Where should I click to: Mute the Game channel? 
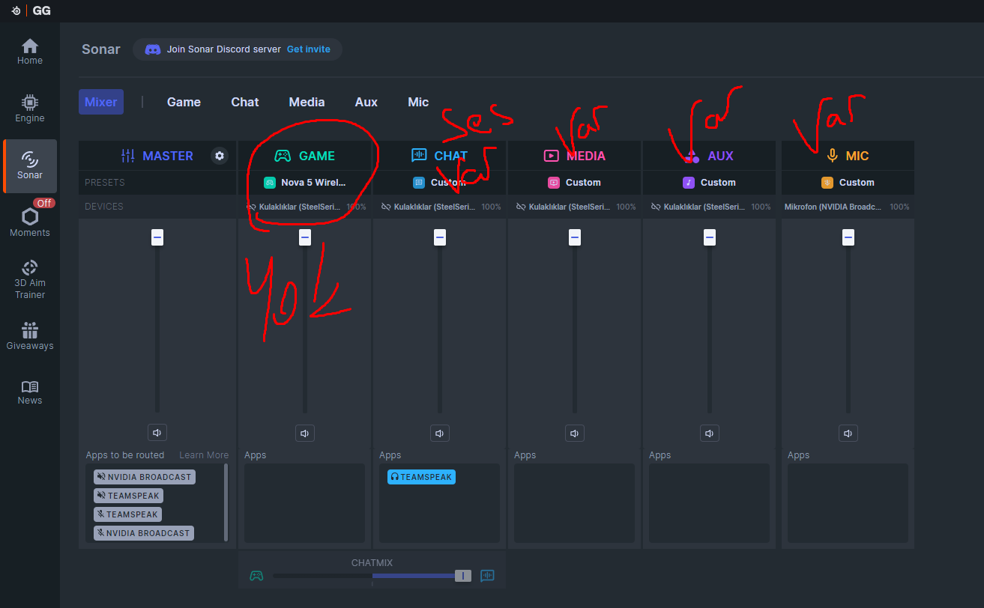305,433
